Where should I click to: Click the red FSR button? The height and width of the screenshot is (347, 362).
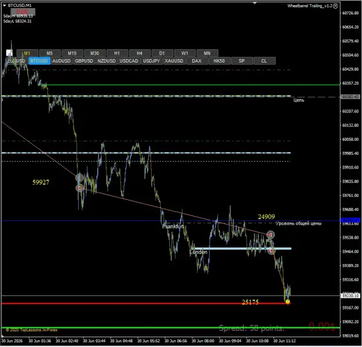point(23,11)
